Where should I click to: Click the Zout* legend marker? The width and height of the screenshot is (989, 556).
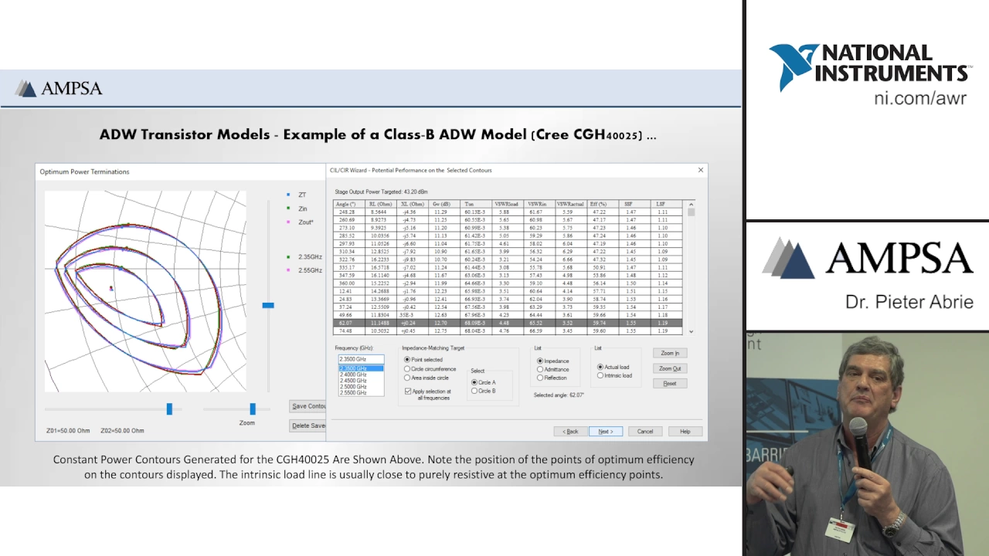tap(288, 222)
